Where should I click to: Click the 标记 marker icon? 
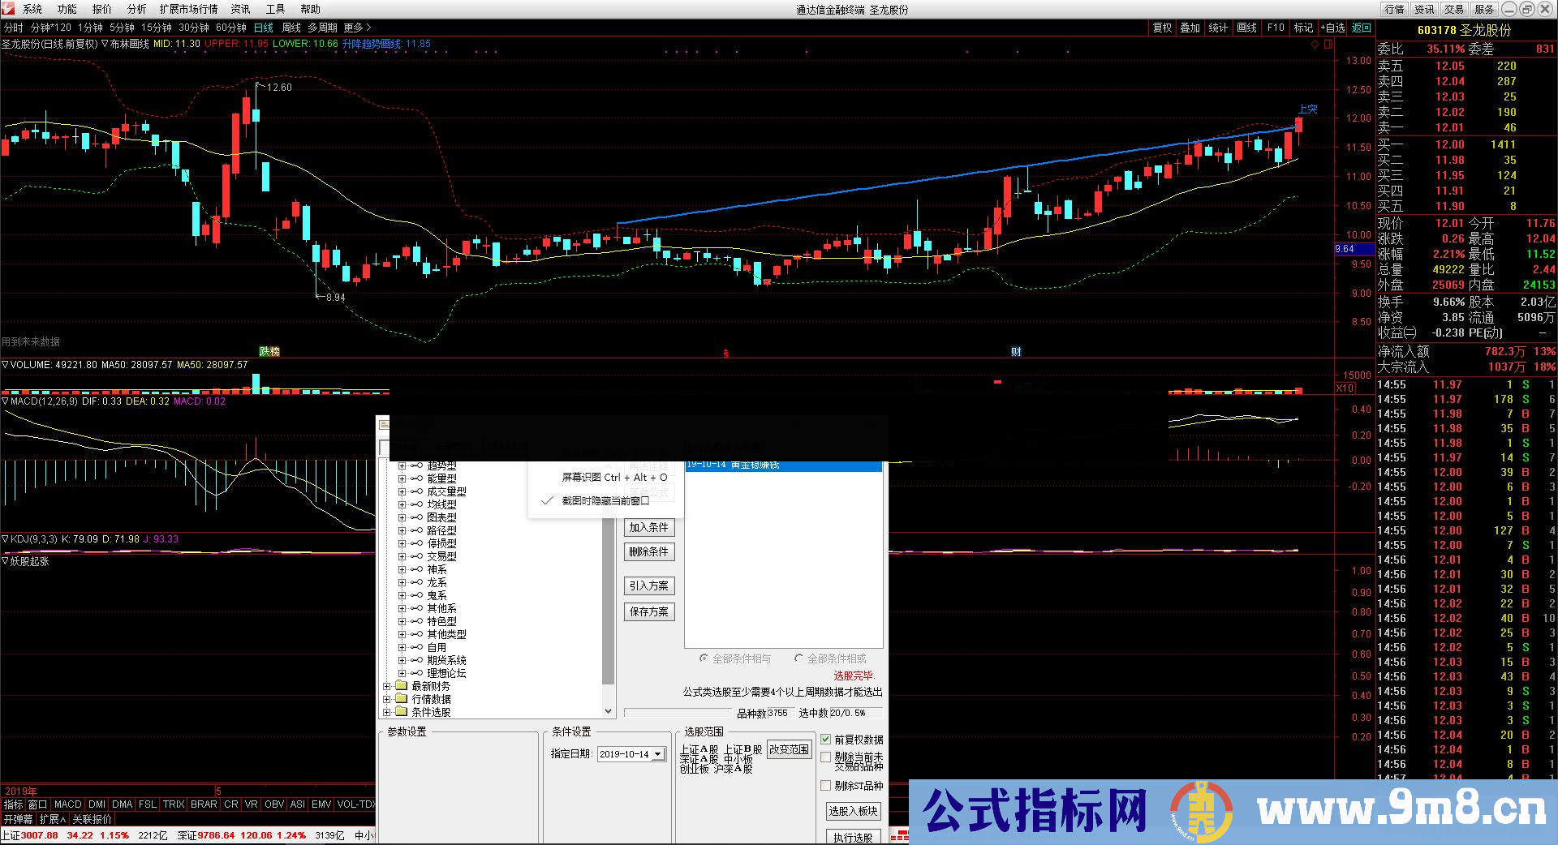click(x=1303, y=27)
